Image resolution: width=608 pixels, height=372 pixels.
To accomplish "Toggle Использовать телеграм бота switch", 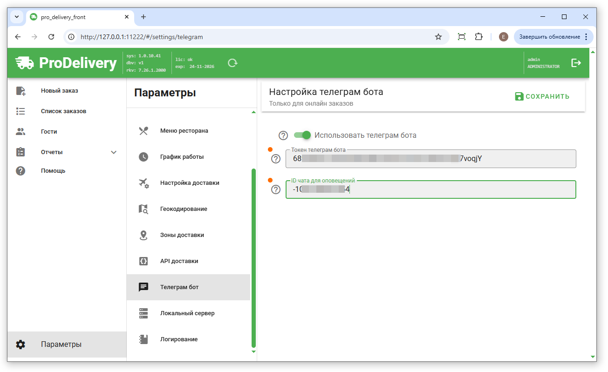I will pos(302,135).
